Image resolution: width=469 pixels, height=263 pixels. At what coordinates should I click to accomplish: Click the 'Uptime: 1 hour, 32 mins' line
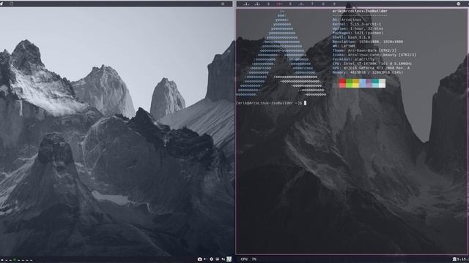coord(358,28)
